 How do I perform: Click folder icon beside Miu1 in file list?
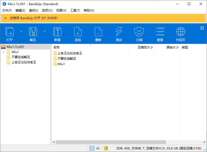click(x=55, y=64)
